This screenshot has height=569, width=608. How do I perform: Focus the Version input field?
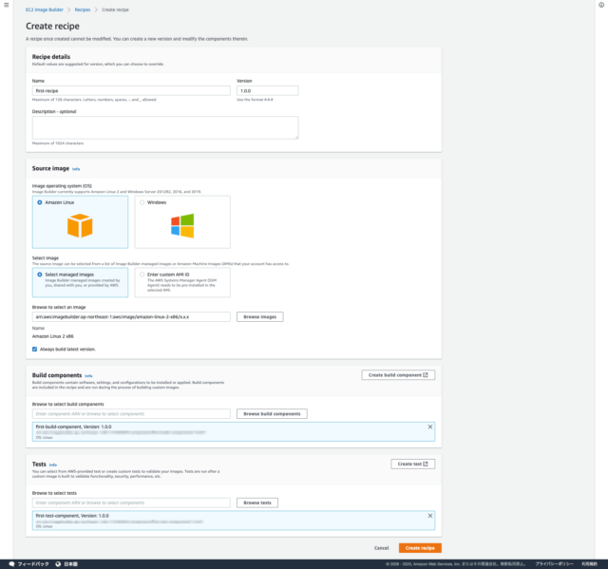[268, 90]
